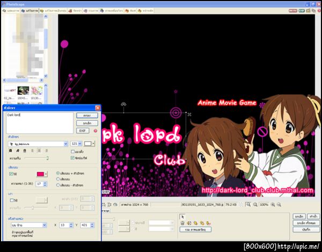Click the rotate handle above the text box
This screenshot has width=322, height=252.
(x=123, y=104)
